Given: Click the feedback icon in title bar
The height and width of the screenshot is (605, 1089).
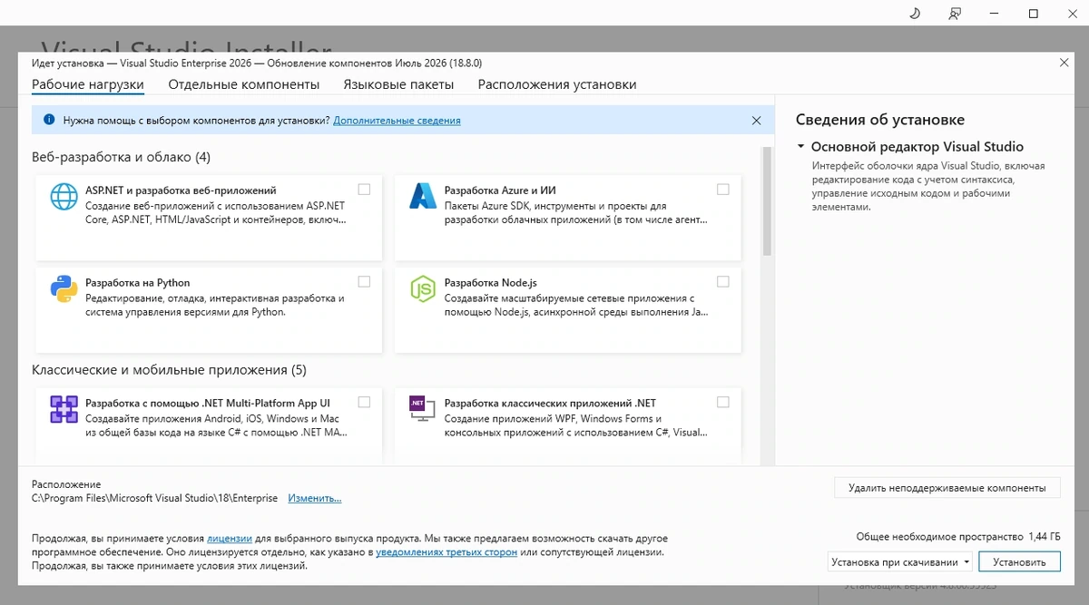Looking at the screenshot, I should point(955,14).
